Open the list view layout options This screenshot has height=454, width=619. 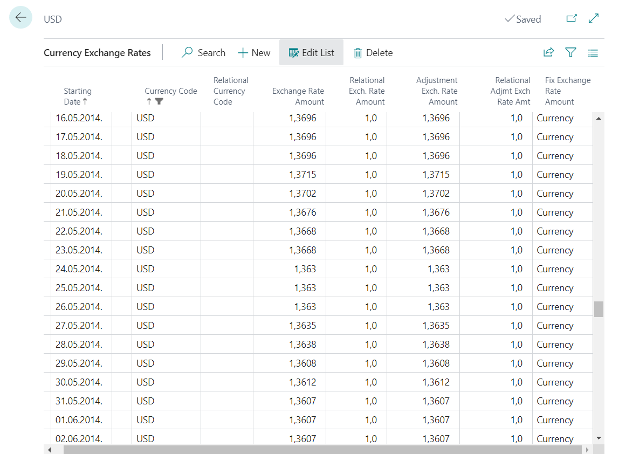(x=593, y=53)
